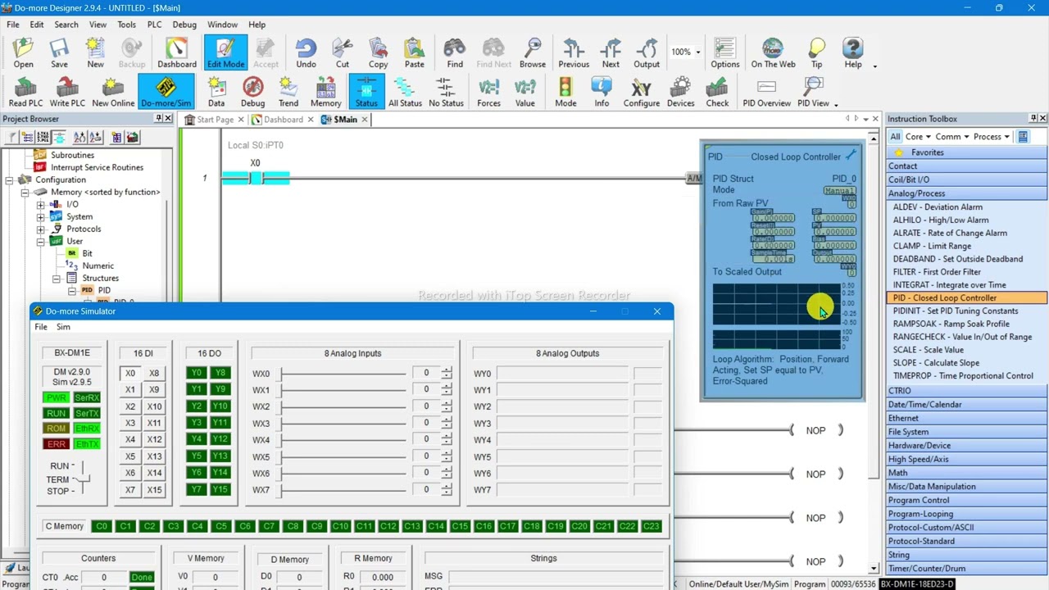Open the Process filter dropdown in toolbox

pyautogui.click(x=991, y=137)
